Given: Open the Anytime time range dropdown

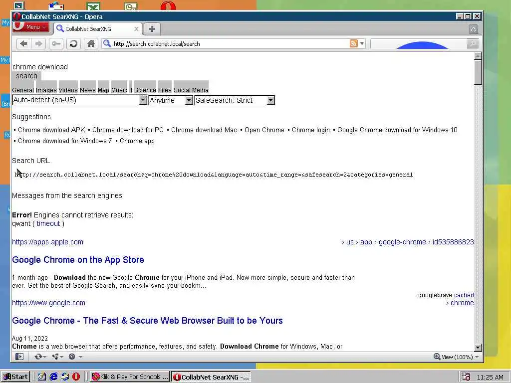Looking at the screenshot, I should point(171,100).
